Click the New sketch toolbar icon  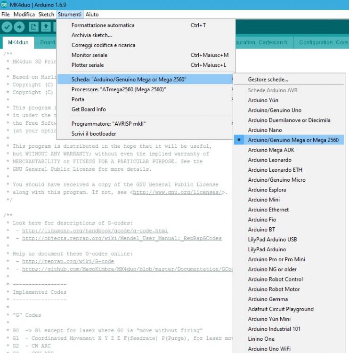pyautogui.click(x=33, y=27)
